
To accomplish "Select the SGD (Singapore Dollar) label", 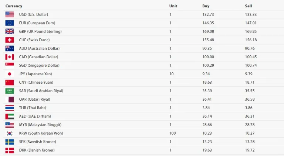I will (39, 65).
